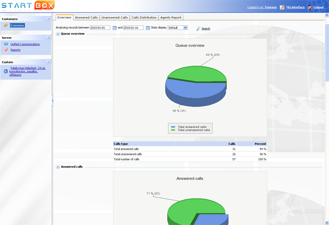Open the Stats display dropdown

(178, 28)
